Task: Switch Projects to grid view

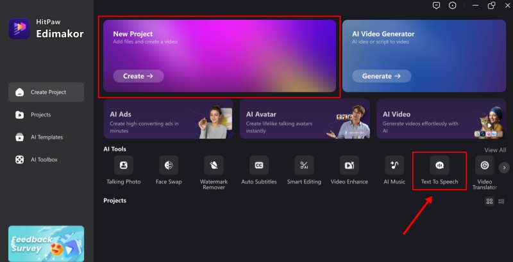Action: coord(489,201)
